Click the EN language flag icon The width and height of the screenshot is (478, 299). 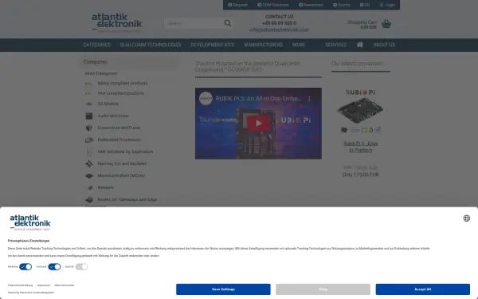click(x=362, y=5)
